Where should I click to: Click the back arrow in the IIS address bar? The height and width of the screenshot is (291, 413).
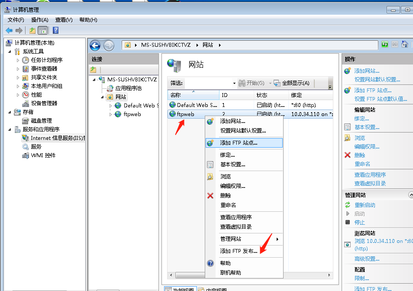click(95, 45)
